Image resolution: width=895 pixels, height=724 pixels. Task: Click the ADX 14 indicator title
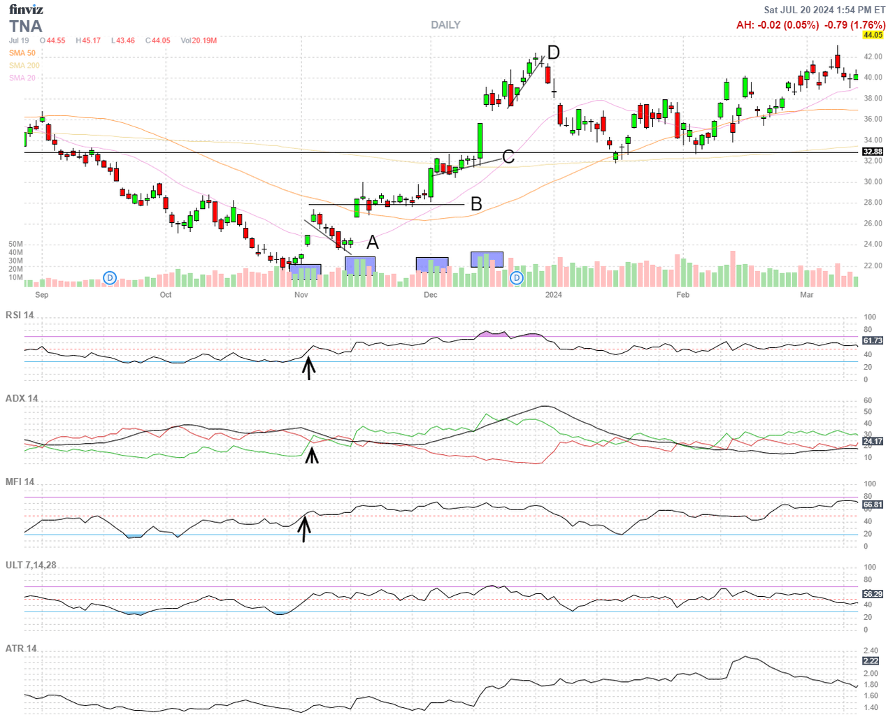point(22,398)
